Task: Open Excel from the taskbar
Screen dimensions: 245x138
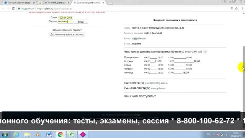Action: click(x=72, y=135)
